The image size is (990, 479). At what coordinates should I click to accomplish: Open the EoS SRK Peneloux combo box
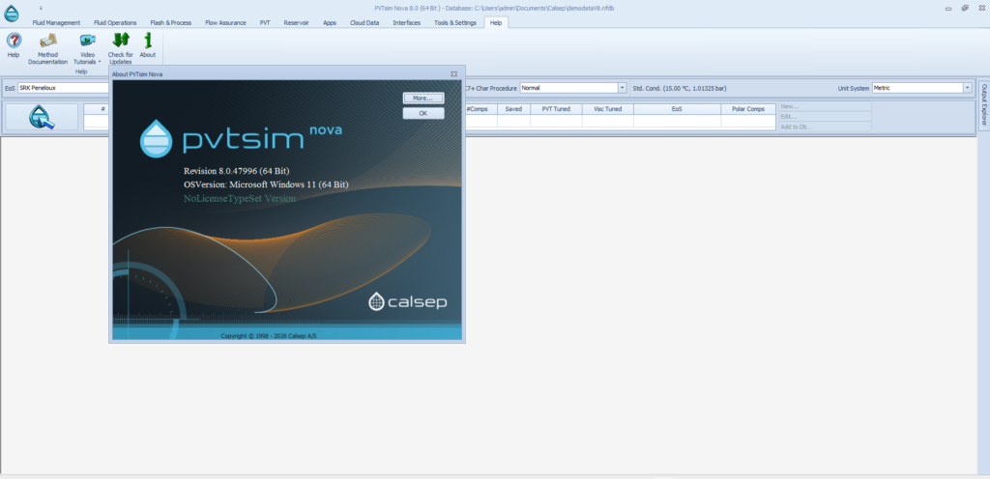pyautogui.click(x=63, y=88)
